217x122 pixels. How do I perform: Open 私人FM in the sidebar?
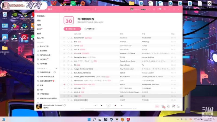tap(40, 38)
